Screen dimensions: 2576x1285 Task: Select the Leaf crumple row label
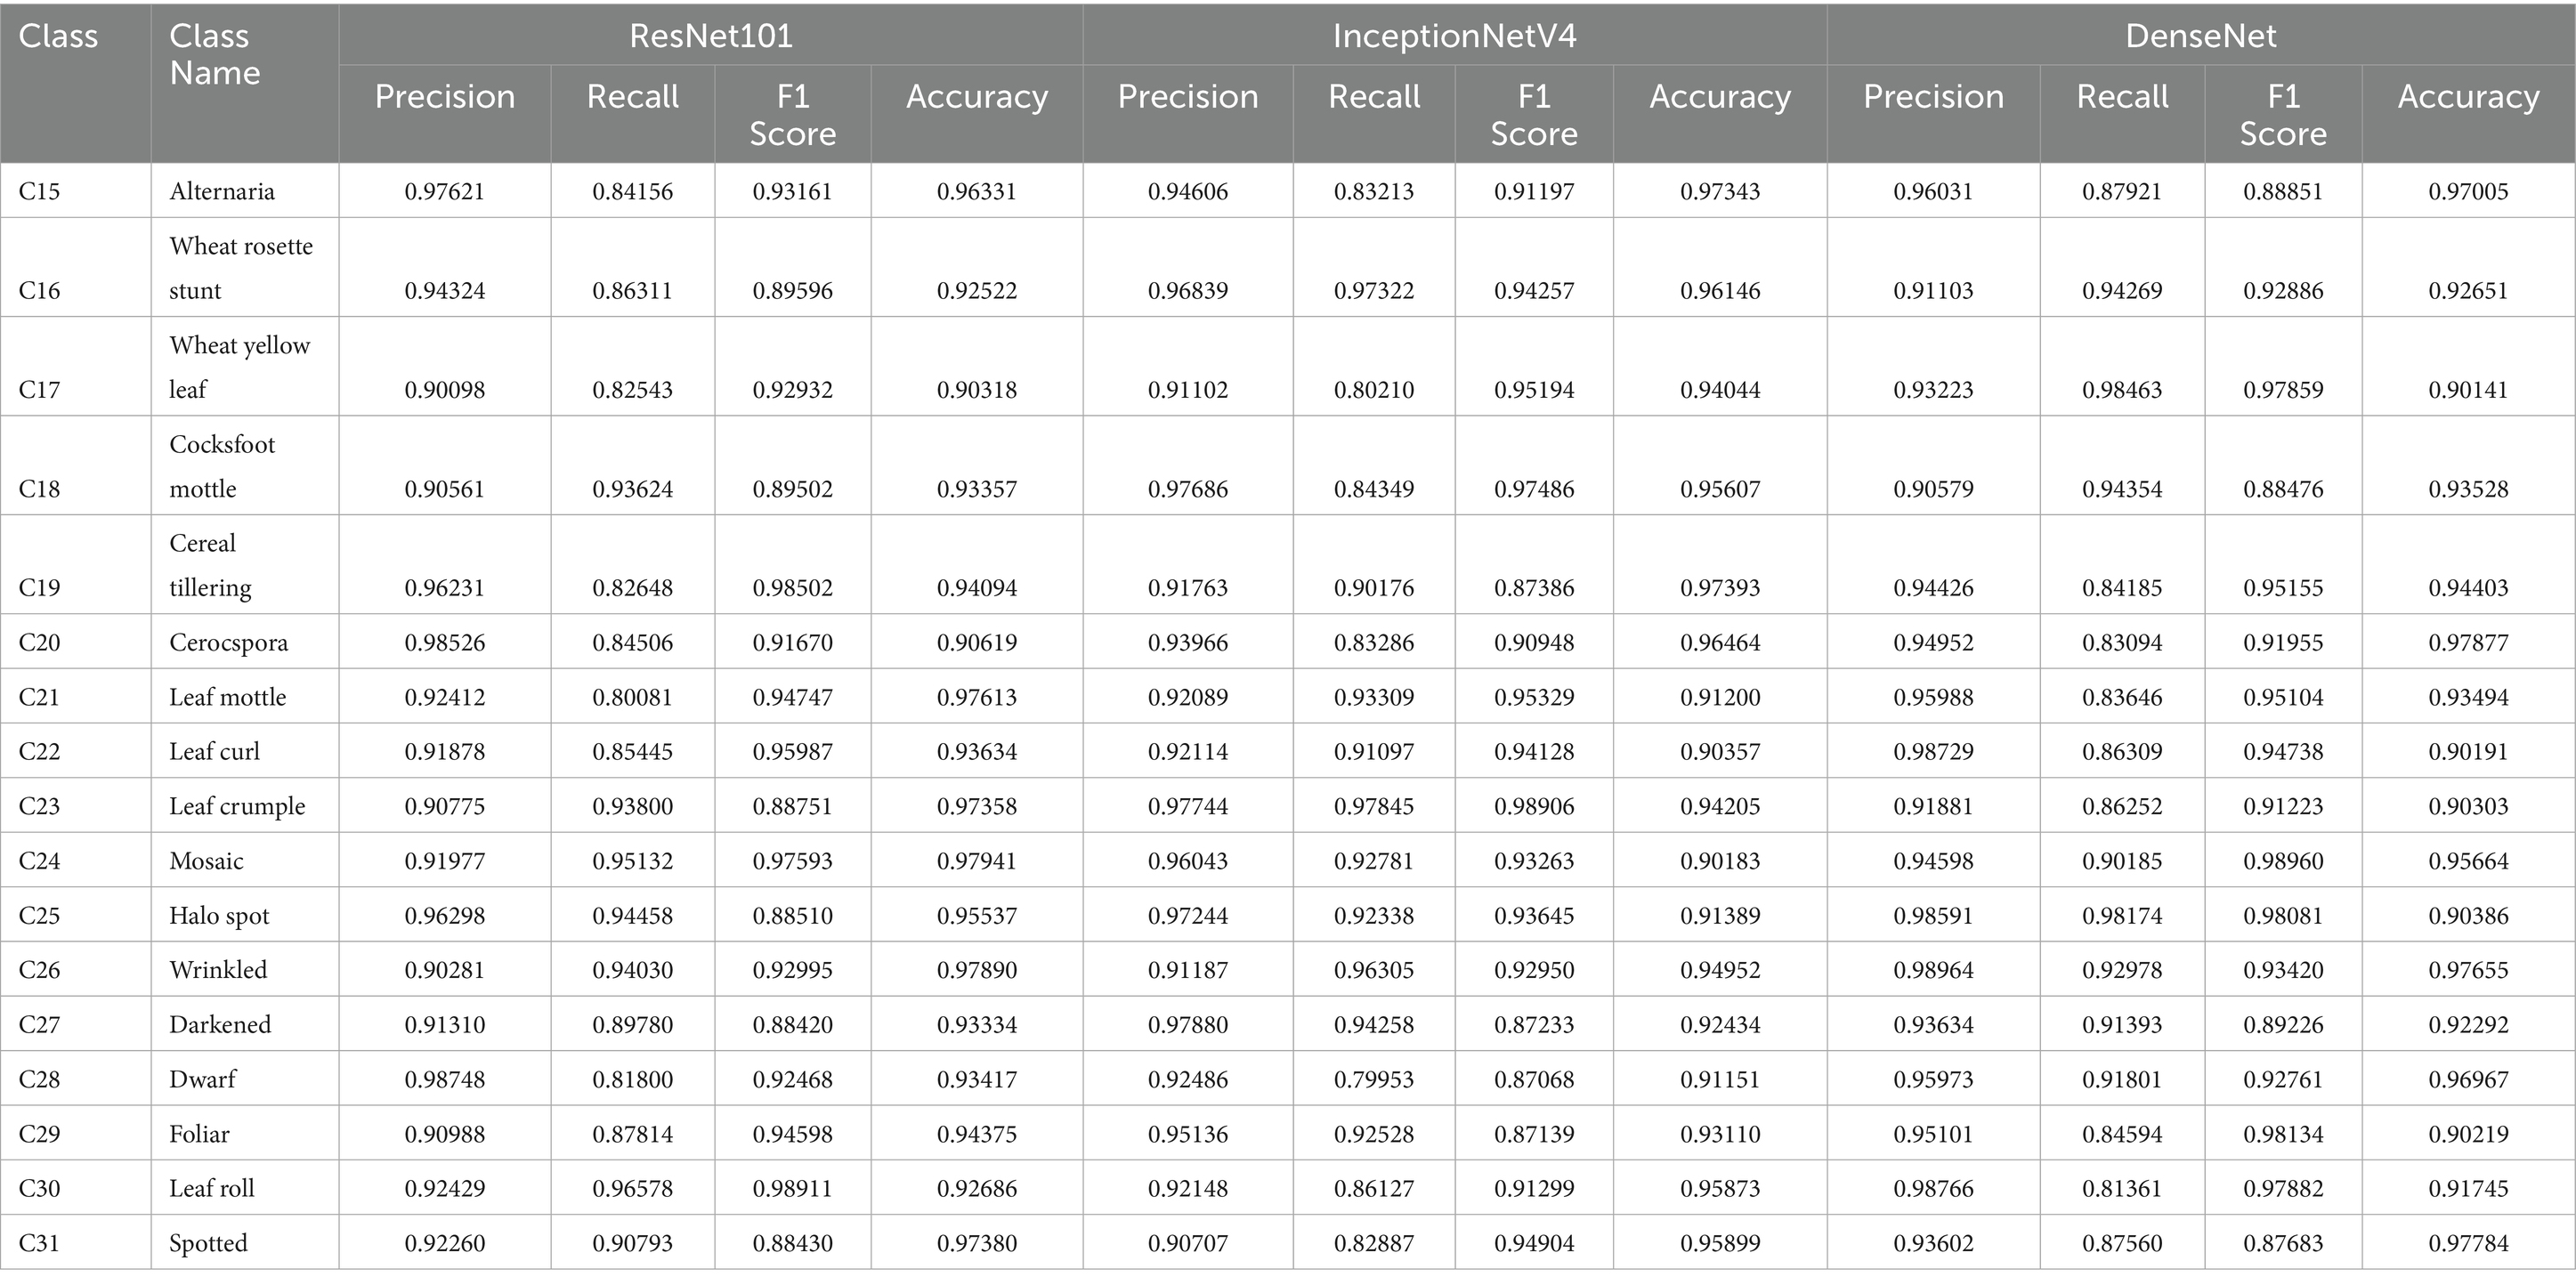(237, 806)
